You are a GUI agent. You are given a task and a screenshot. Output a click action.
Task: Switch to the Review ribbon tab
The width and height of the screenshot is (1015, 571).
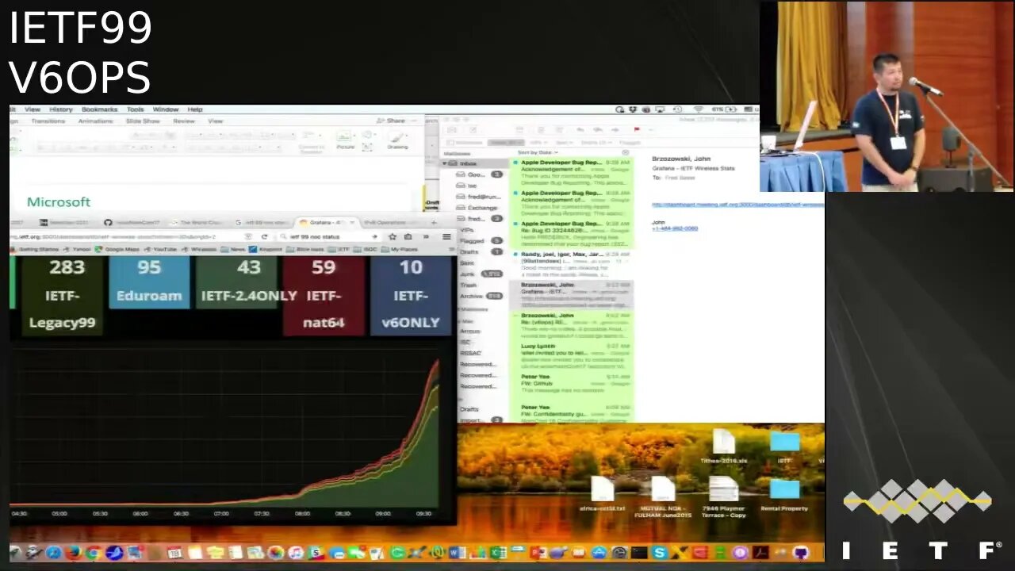tap(183, 121)
